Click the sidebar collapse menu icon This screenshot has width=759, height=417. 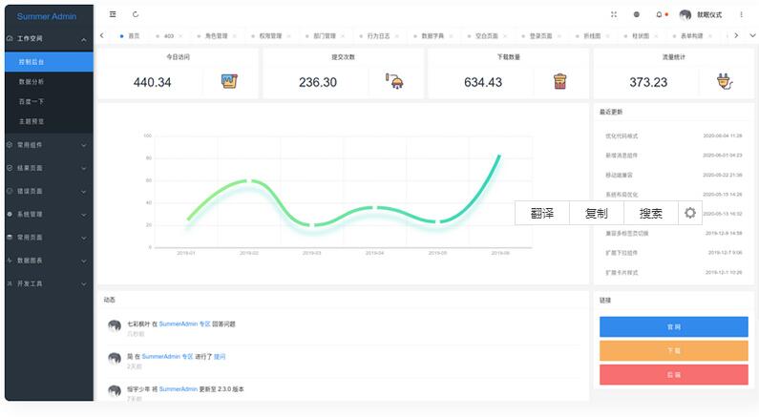coord(113,14)
